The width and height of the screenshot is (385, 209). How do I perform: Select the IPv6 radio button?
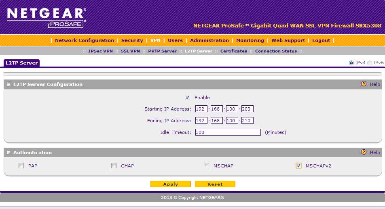click(x=370, y=63)
